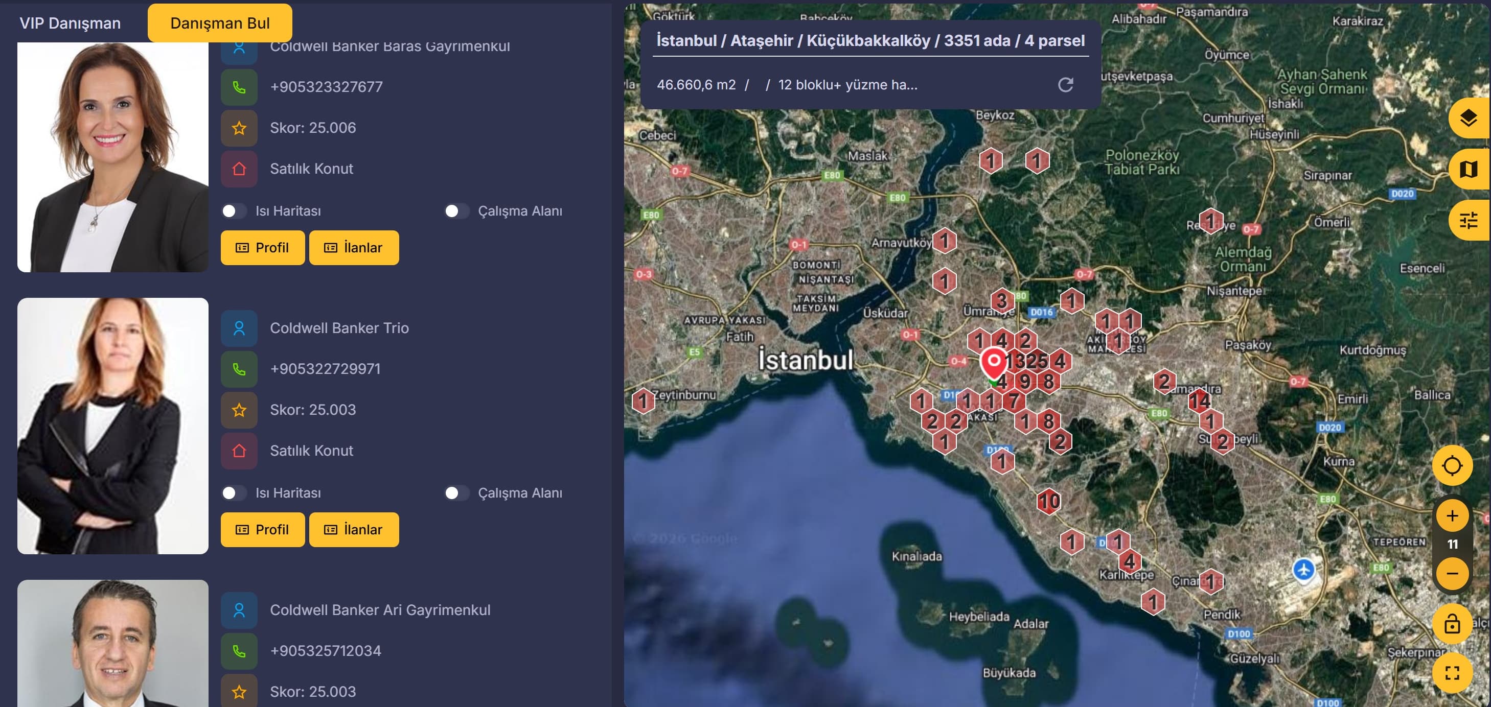Click the star icon in the Coldwell Banker Trio card
Image resolution: width=1491 pixels, height=707 pixels.
pyautogui.click(x=239, y=410)
